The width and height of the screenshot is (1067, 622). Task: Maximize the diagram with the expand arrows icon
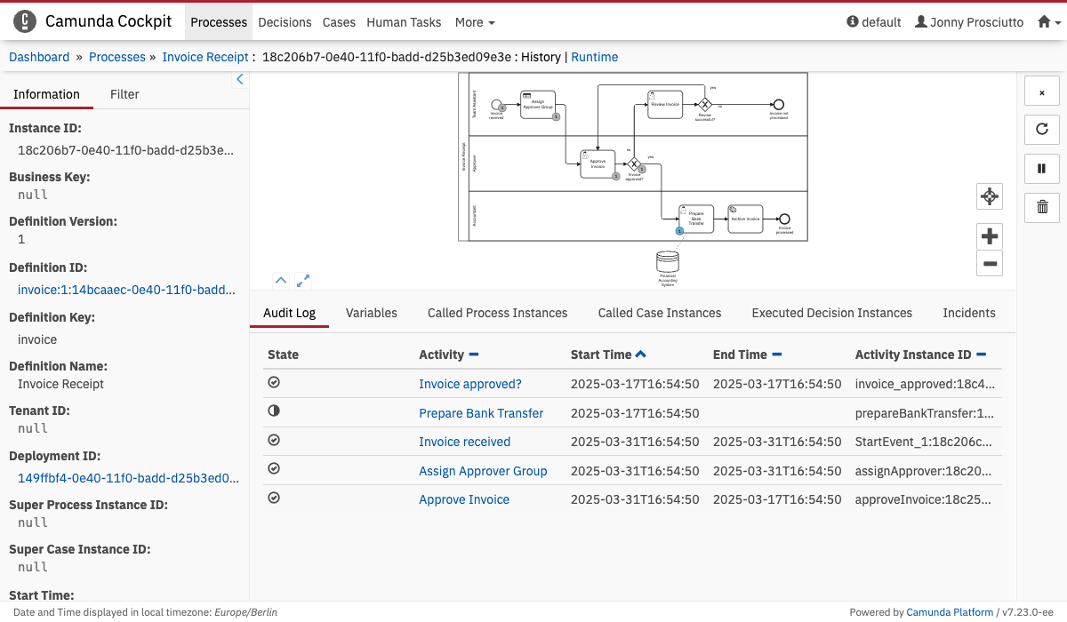303,280
